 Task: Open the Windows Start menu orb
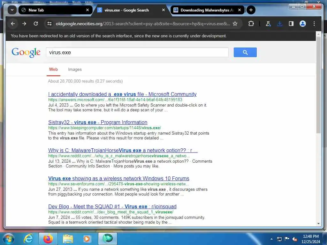point(8,239)
